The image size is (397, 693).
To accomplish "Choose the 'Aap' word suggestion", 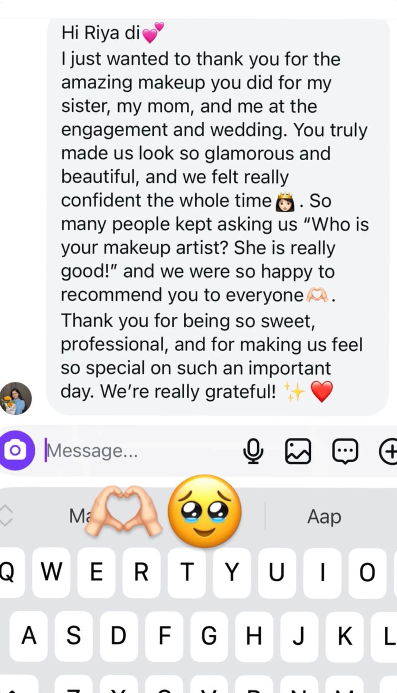I will pyautogui.click(x=324, y=516).
